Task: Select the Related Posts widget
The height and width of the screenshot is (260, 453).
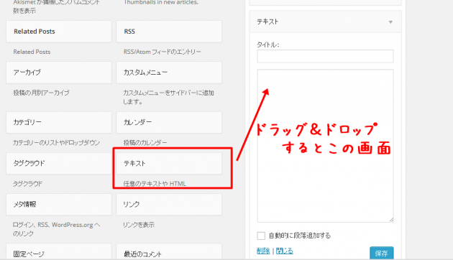Action: 59,32
